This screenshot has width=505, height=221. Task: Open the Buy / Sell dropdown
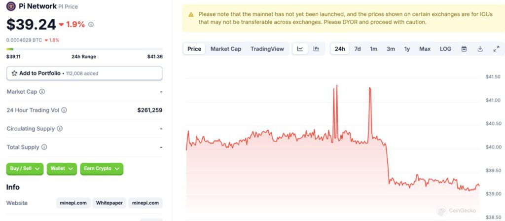point(25,169)
